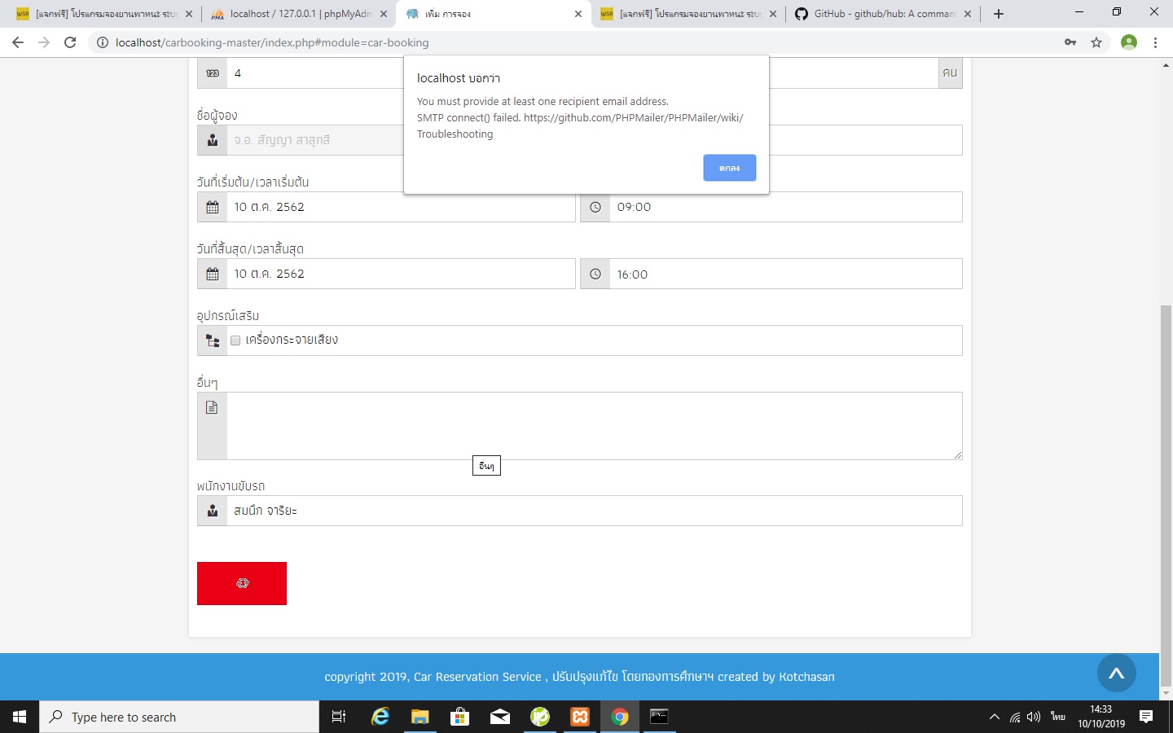Click the start time clock icon
Viewport: 1173px width, 733px height.
tap(595, 207)
